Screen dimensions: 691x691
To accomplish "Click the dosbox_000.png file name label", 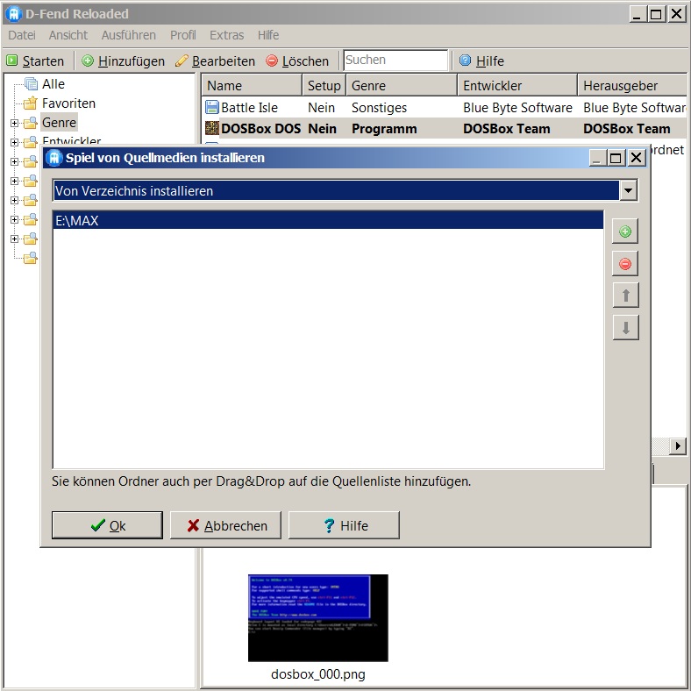I will 317,673.
